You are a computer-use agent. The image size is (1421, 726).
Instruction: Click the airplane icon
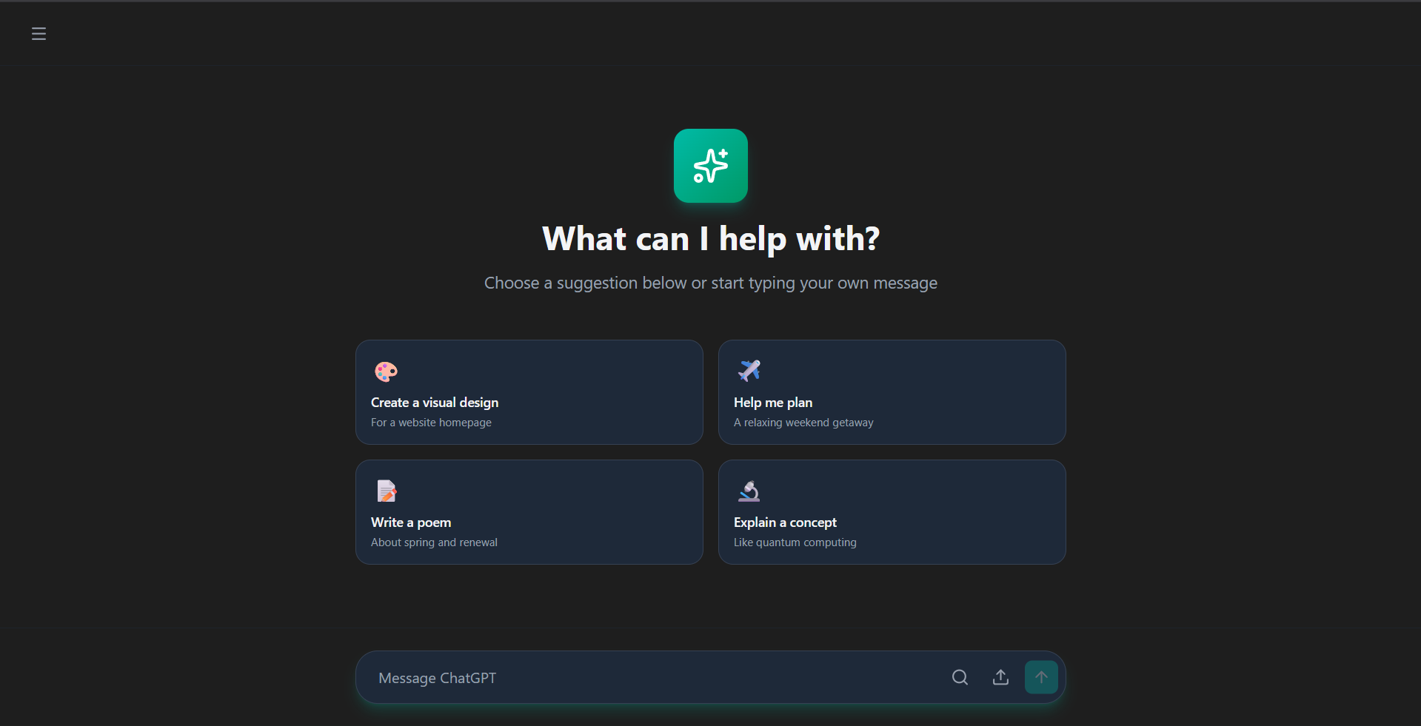click(x=749, y=370)
